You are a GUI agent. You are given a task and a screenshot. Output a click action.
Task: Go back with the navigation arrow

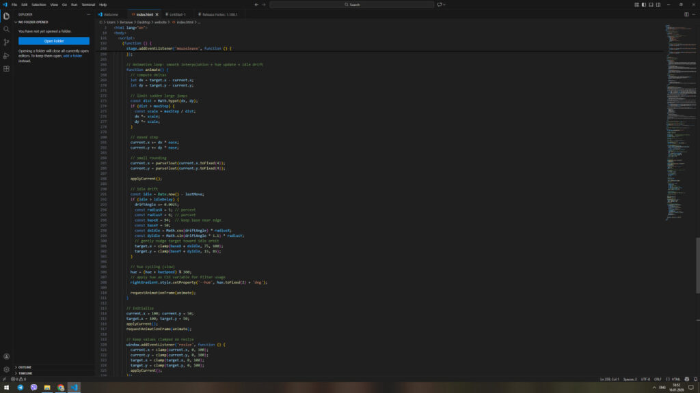(256, 5)
